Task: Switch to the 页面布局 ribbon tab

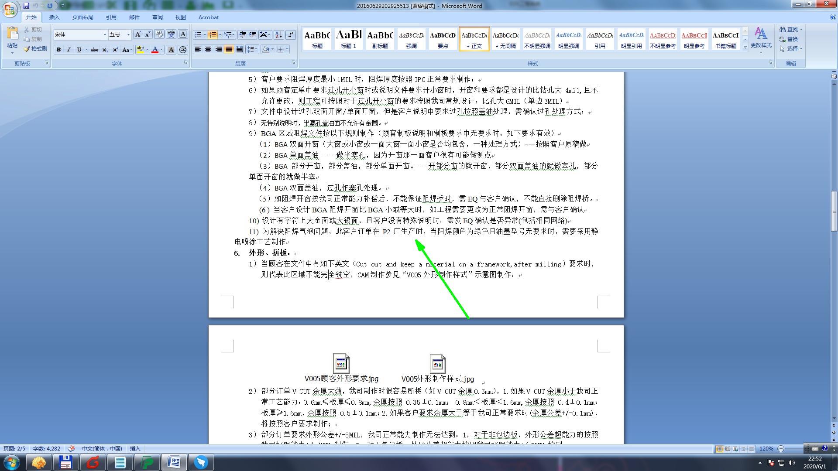Action: pos(82,17)
